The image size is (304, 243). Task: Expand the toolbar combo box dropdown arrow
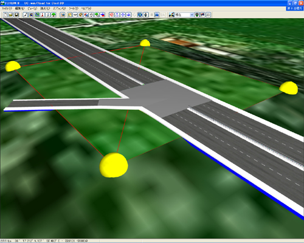(x=192, y=15)
